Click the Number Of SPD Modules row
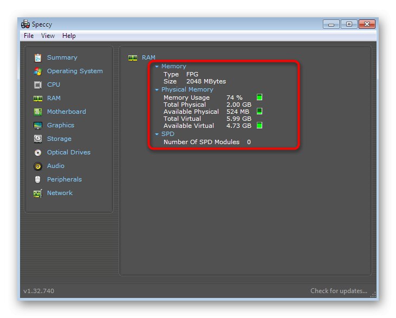Screen dimensions: 396x318 pyautogui.click(x=207, y=142)
